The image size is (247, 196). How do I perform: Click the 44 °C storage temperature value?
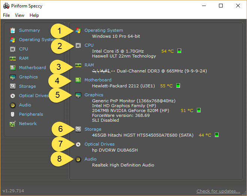tap(205, 135)
